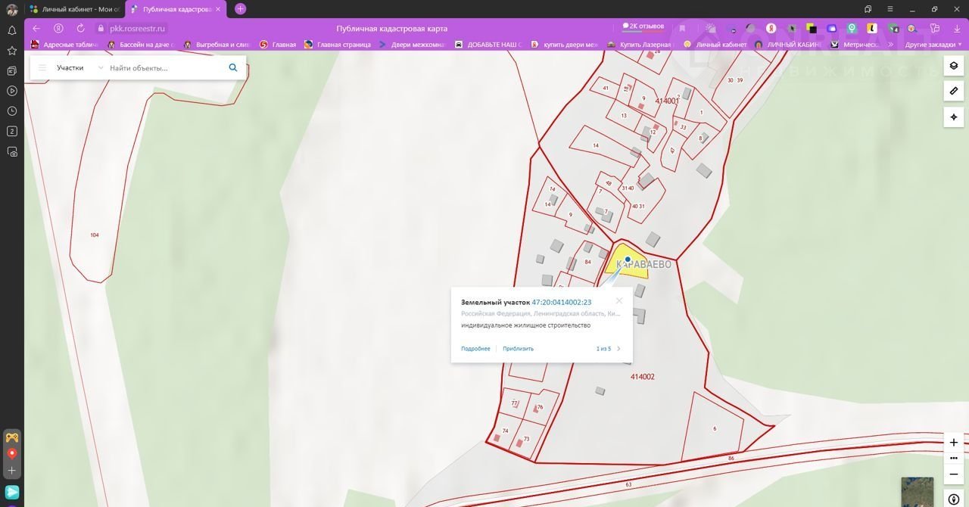Screen dimensions: 969x507
Task: Open cadastral number 47:20:0414002:23 link
Action: [x=561, y=302]
